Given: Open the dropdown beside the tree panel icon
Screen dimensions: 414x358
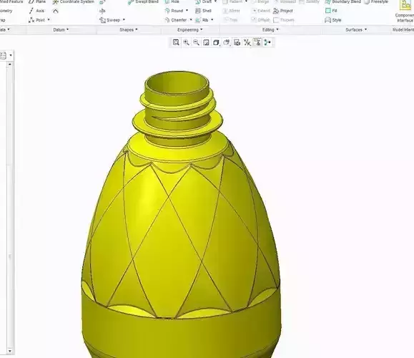Looking at the screenshot, I should click(11, 56).
